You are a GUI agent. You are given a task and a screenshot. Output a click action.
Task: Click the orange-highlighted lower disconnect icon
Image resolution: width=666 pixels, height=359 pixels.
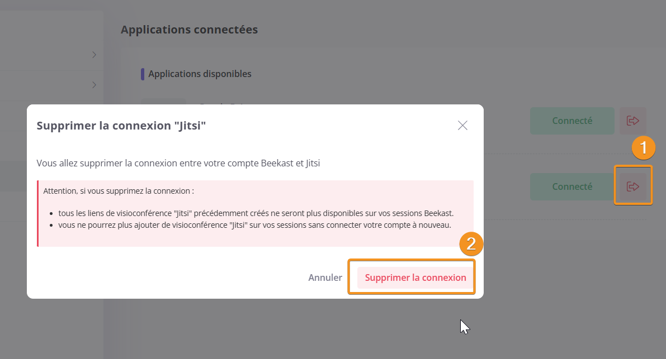click(632, 186)
